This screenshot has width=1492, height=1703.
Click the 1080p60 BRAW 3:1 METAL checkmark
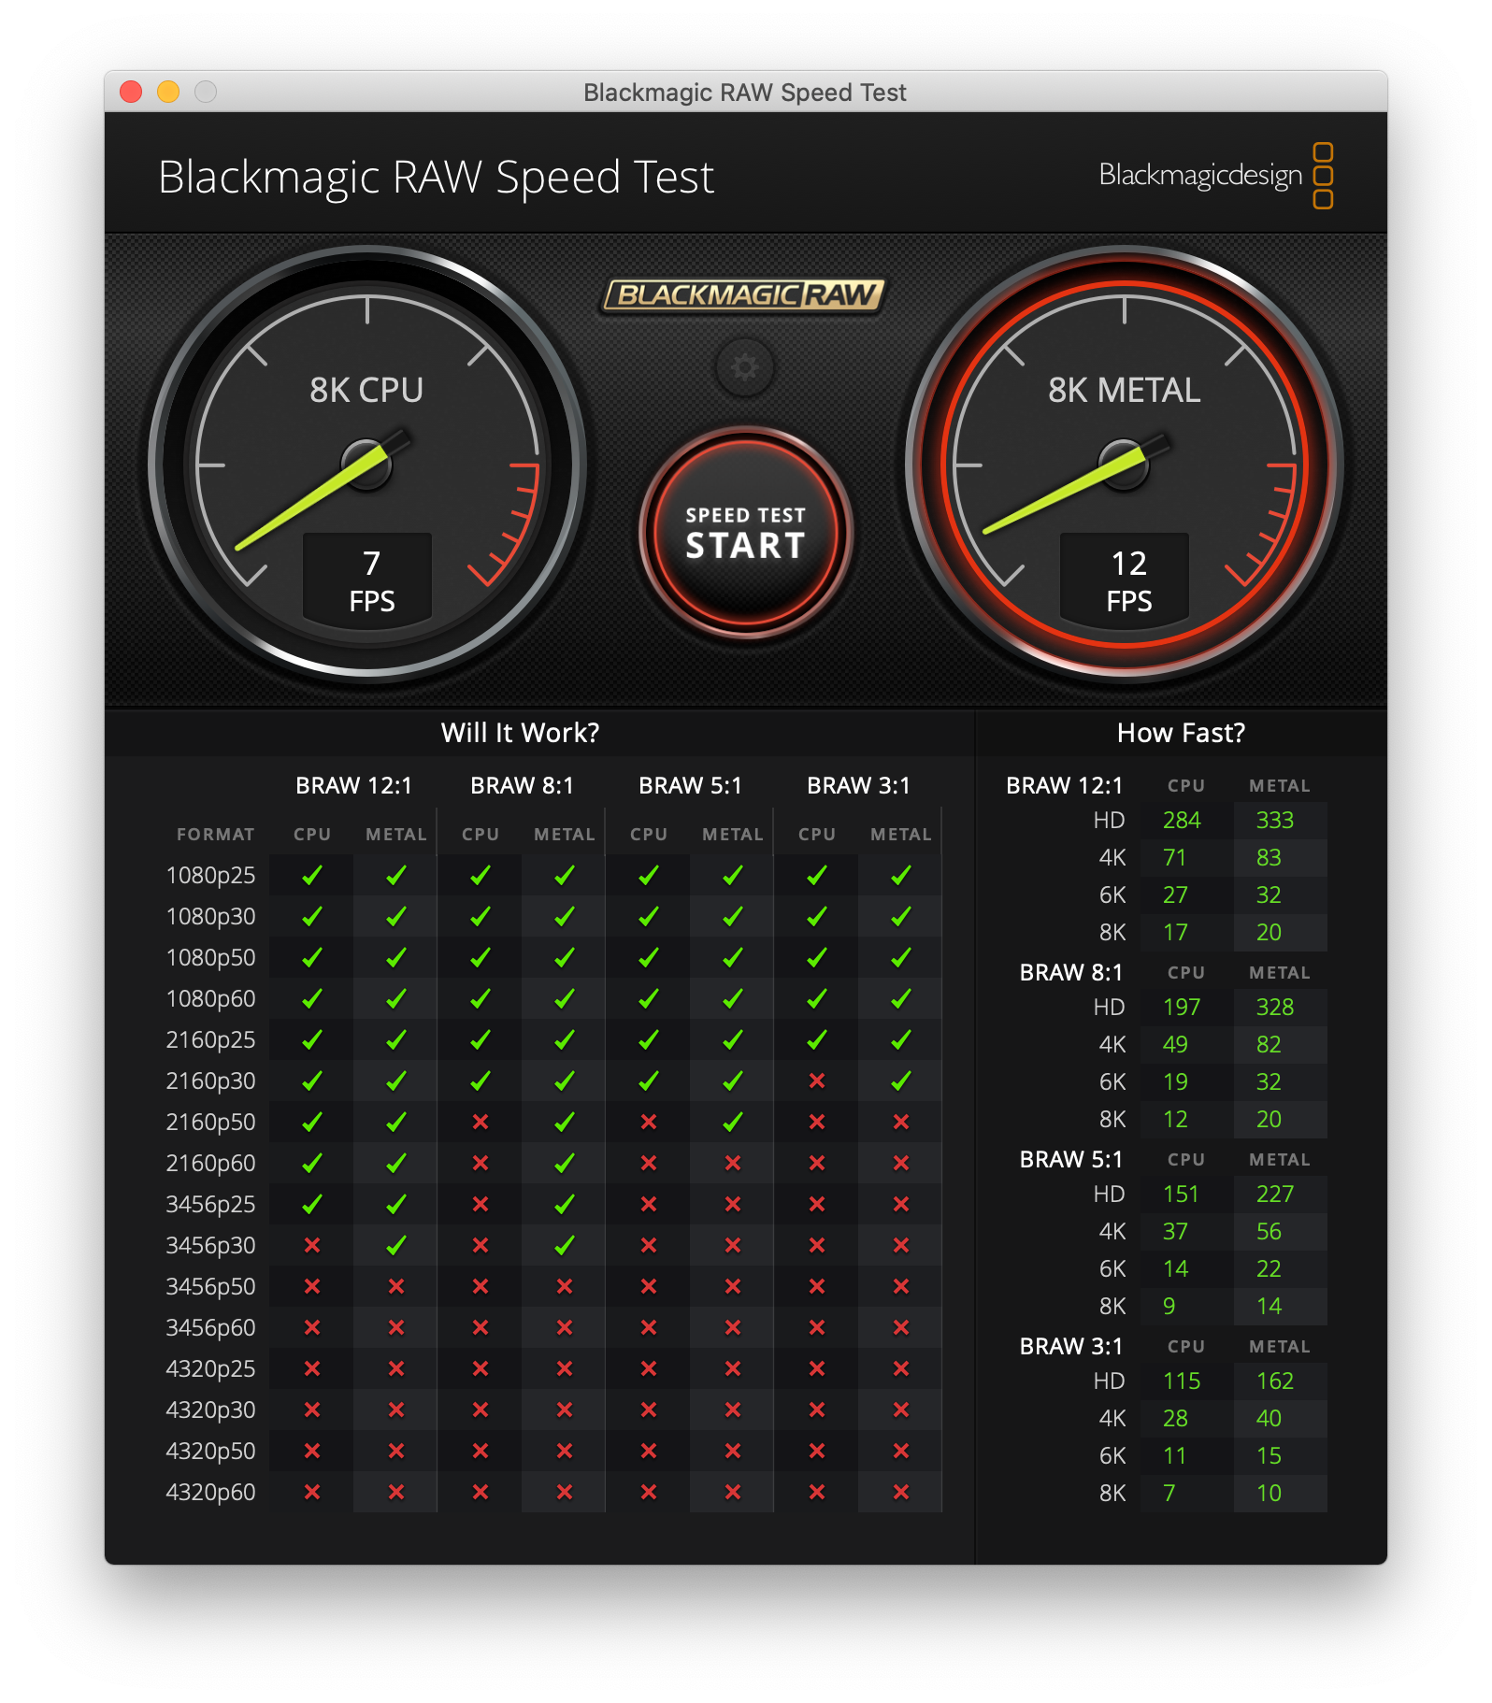(901, 999)
